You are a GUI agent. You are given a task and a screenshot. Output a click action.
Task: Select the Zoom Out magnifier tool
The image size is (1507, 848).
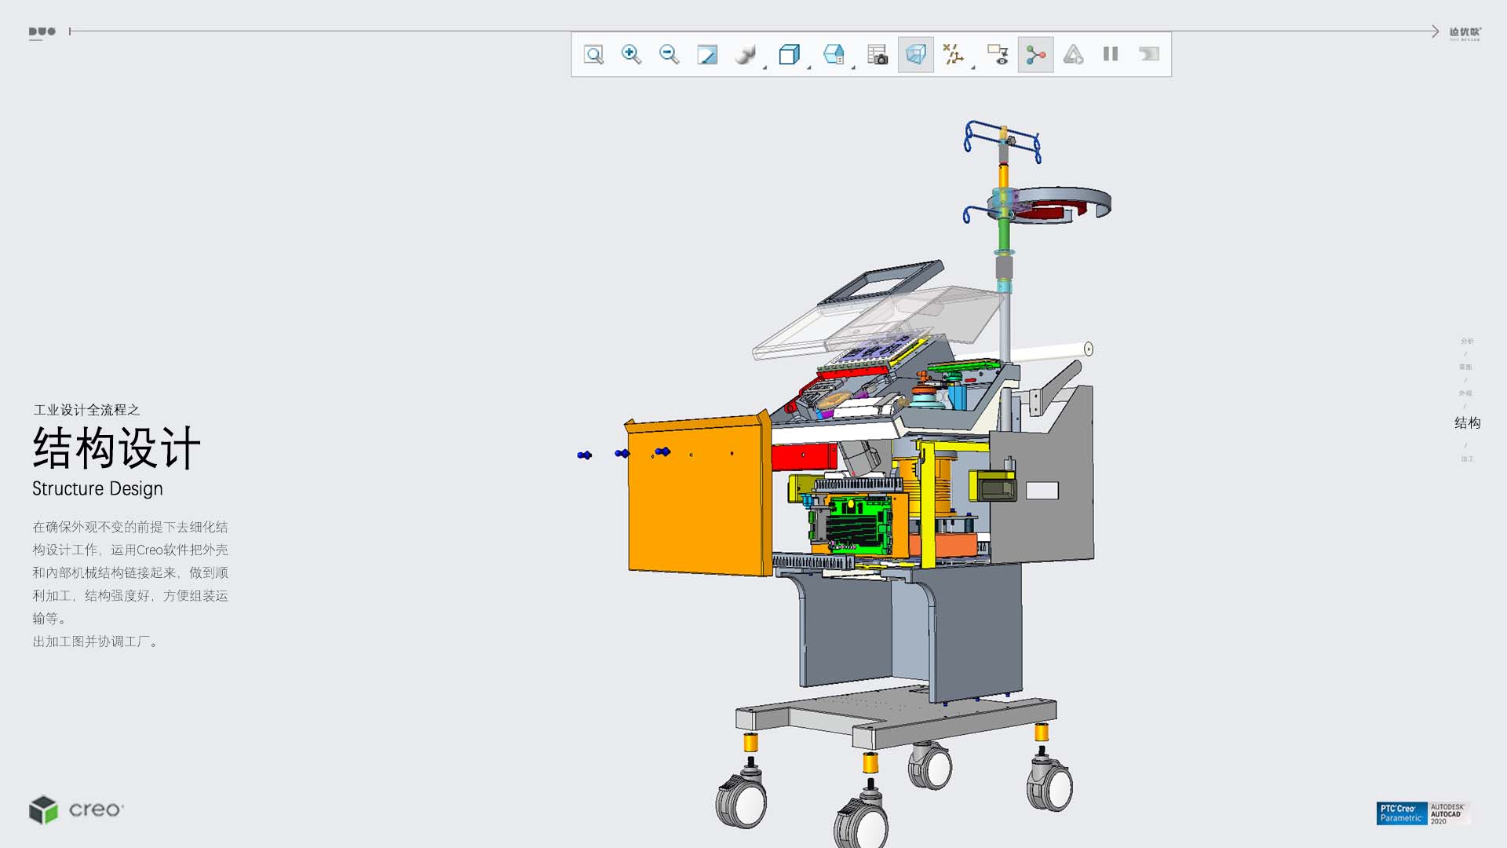tap(669, 54)
